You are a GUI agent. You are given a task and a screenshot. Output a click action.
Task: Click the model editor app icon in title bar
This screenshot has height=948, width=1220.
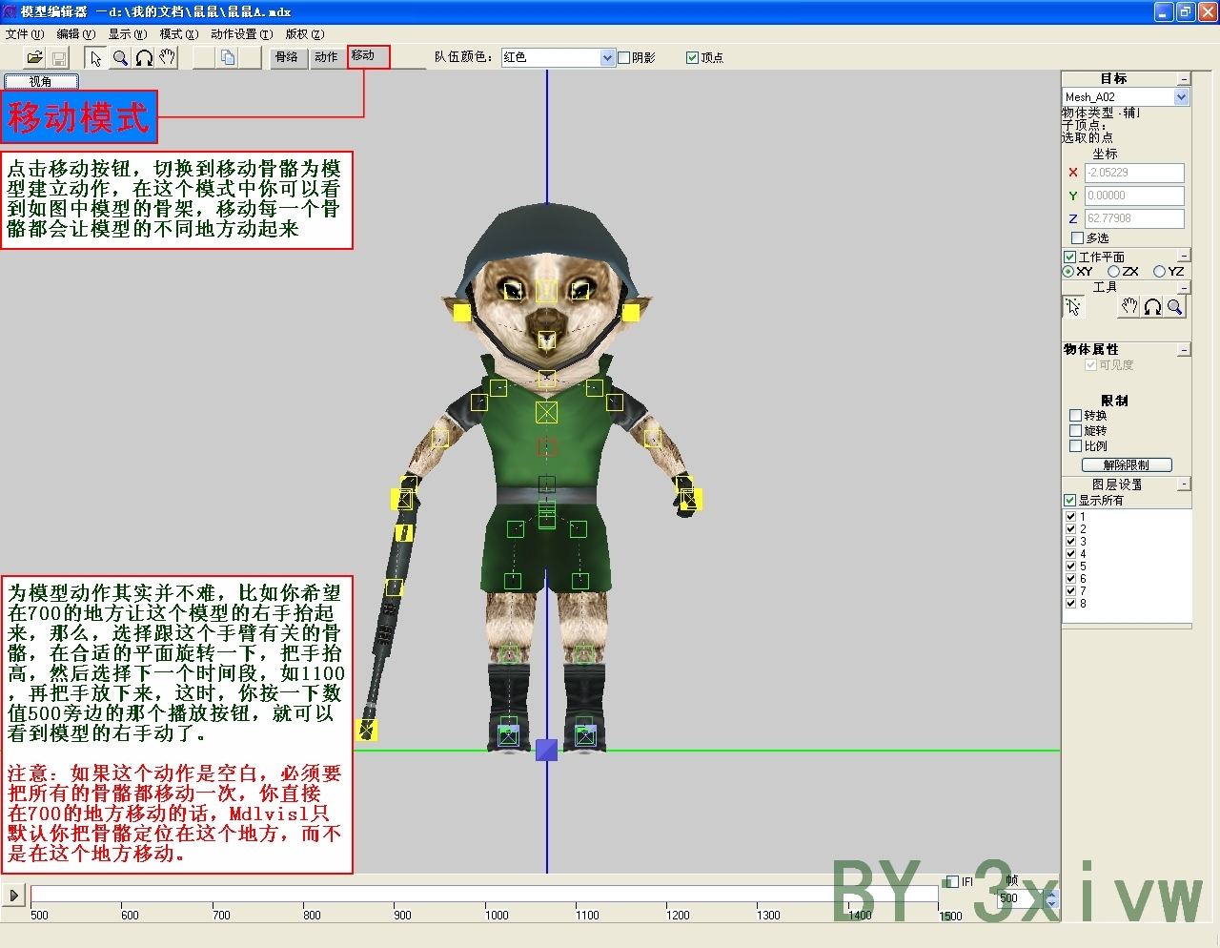(x=10, y=11)
